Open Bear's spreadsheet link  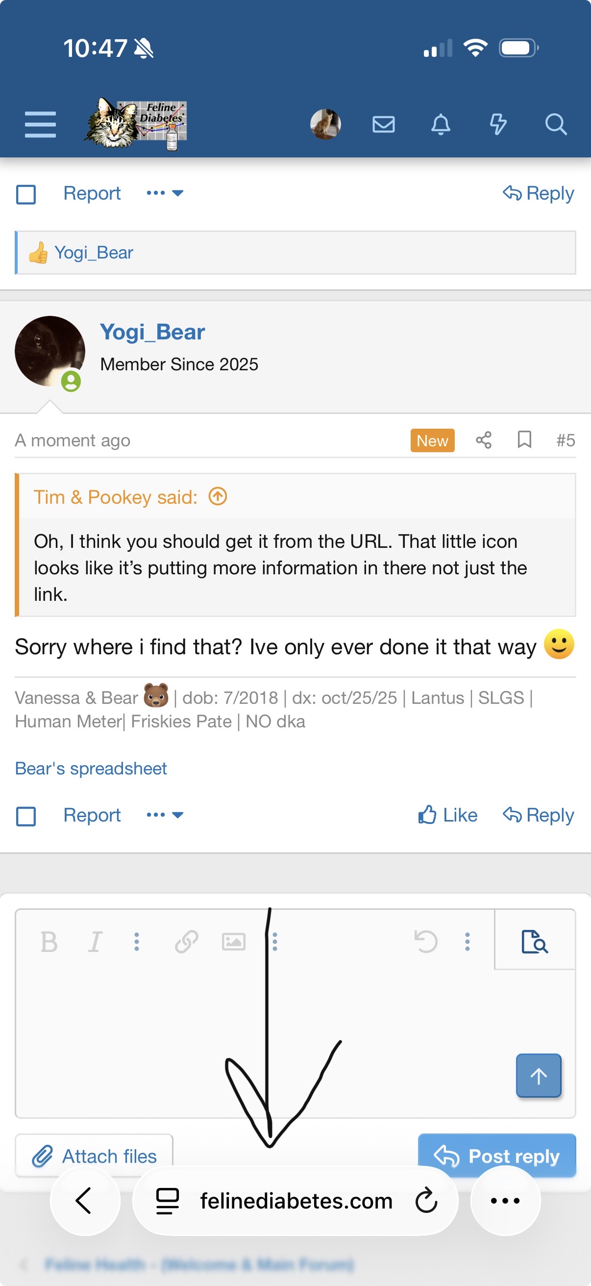91,768
